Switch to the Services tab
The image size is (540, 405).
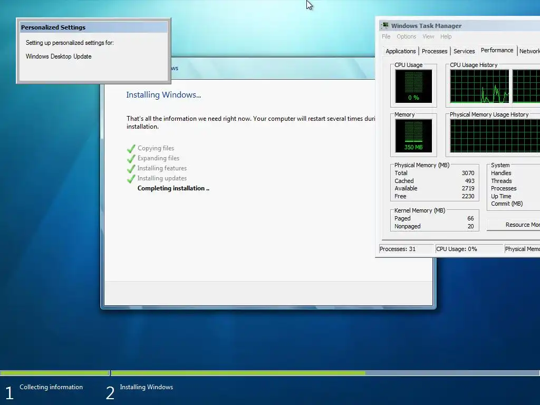tap(464, 51)
